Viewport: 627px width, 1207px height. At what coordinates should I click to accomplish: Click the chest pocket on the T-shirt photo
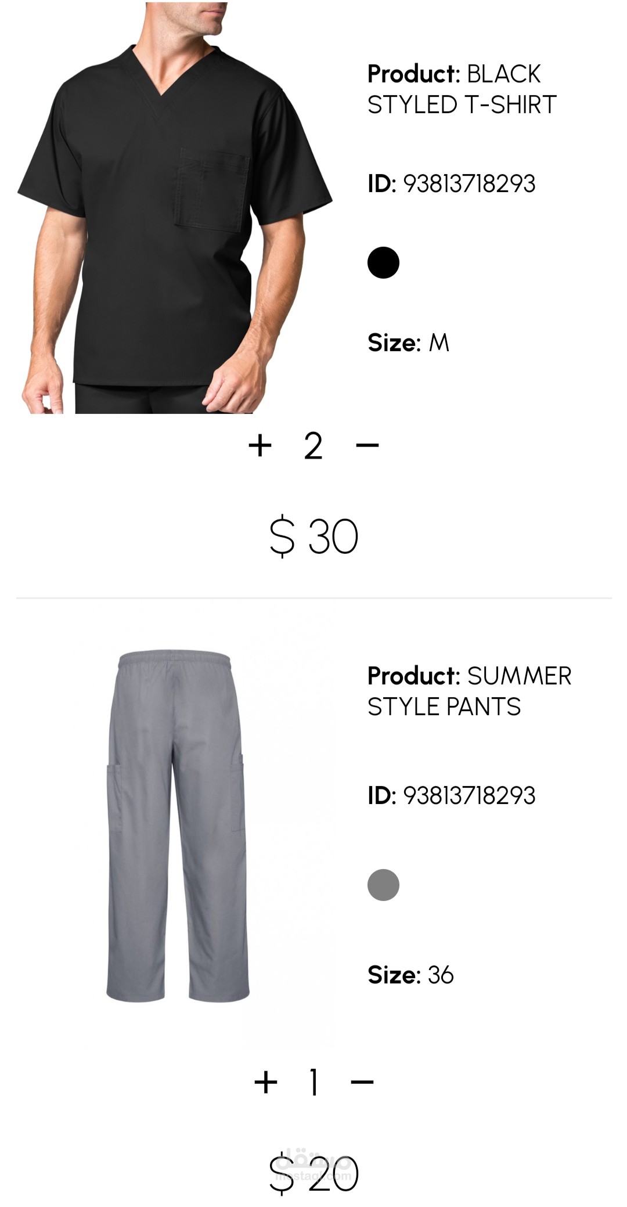(212, 190)
